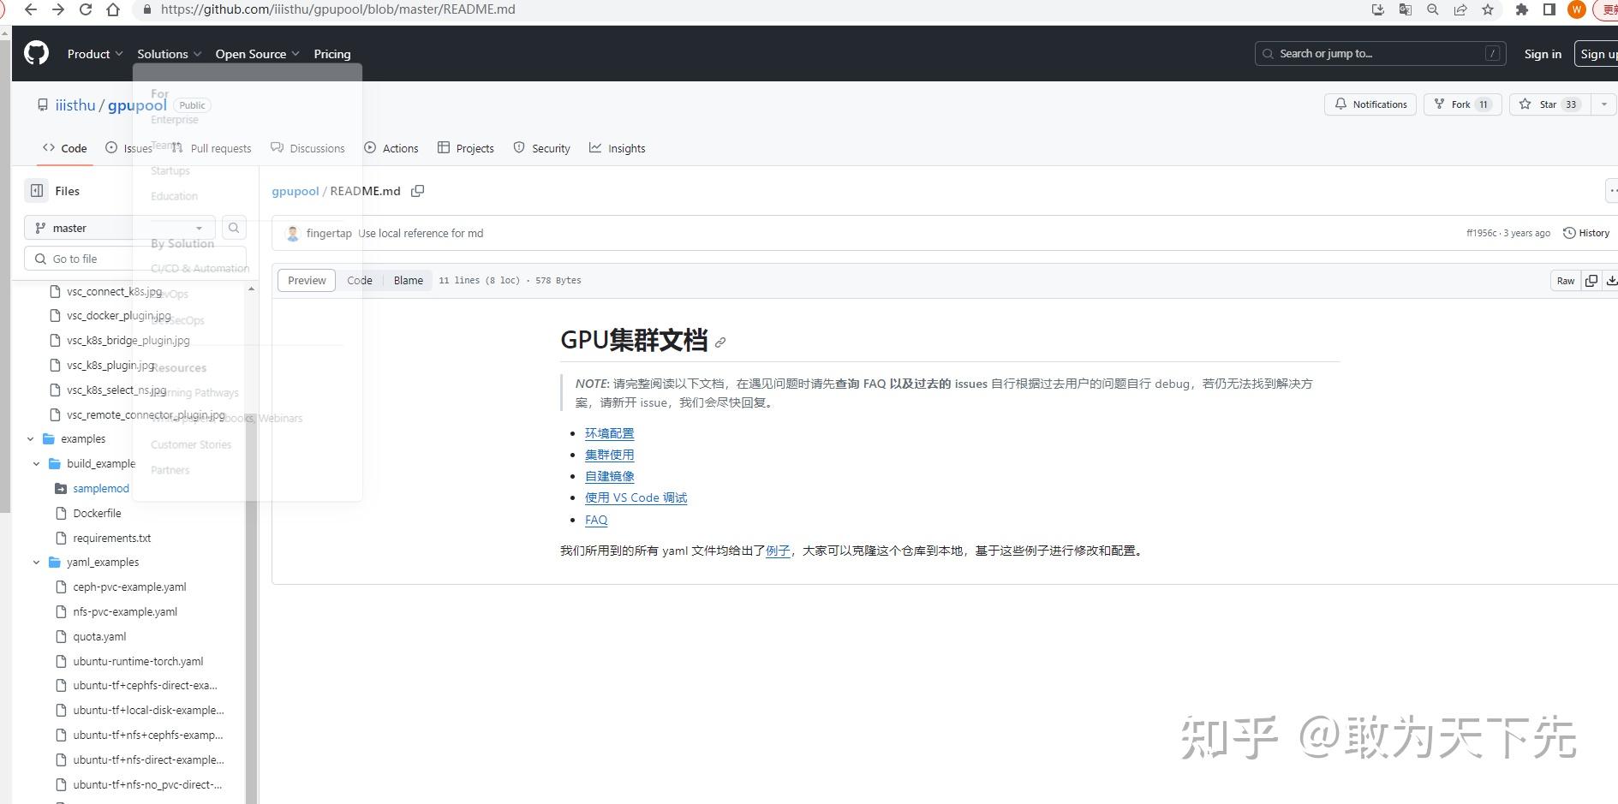Click the translate page icon

click(x=1405, y=9)
